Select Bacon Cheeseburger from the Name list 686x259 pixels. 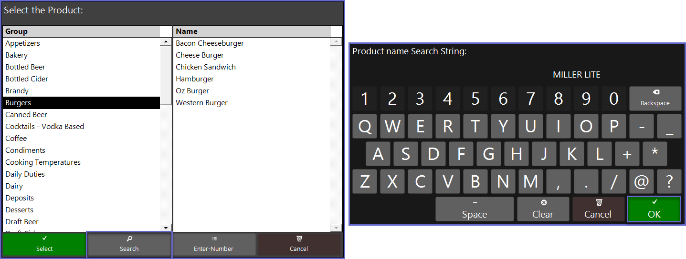[x=210, y=43]
